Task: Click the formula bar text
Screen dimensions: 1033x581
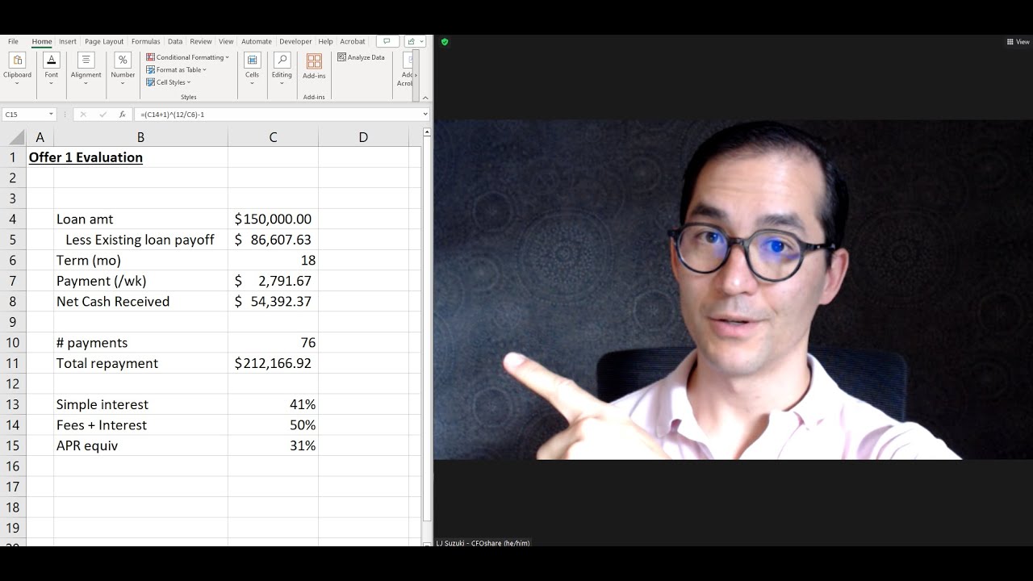Action: point(172,115)
